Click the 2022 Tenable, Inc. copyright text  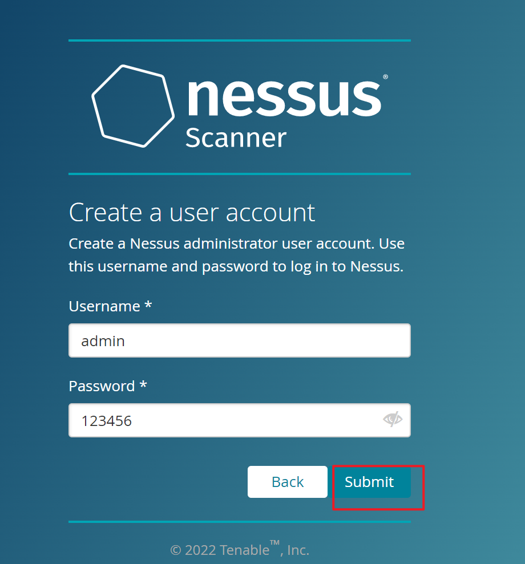[240, 549]
